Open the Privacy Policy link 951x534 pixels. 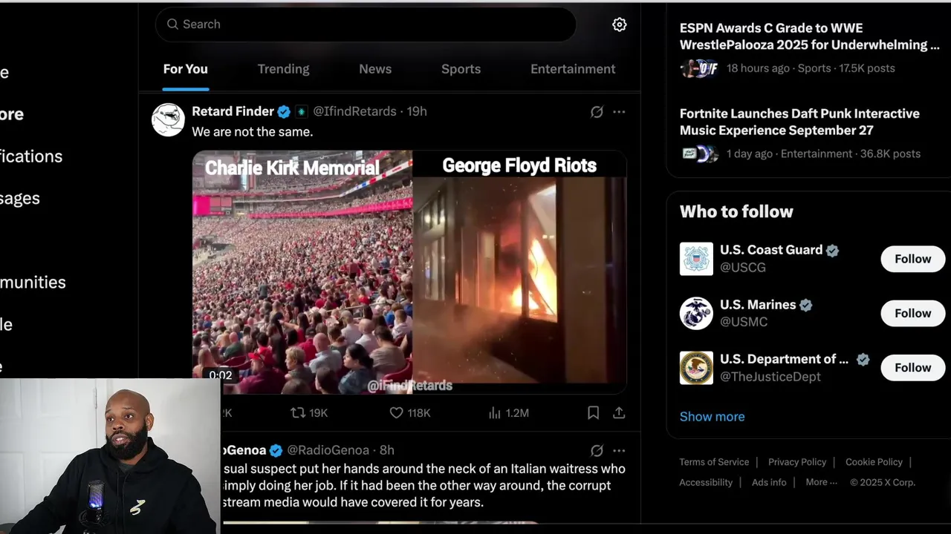tap(797, 462)
